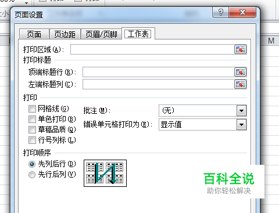The image size is (279, 213).
Task: Open the 批注 dropdown list
Action: click(241, 111)
